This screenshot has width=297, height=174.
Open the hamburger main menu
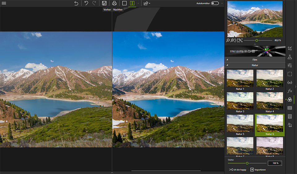[x=4, y=3]
